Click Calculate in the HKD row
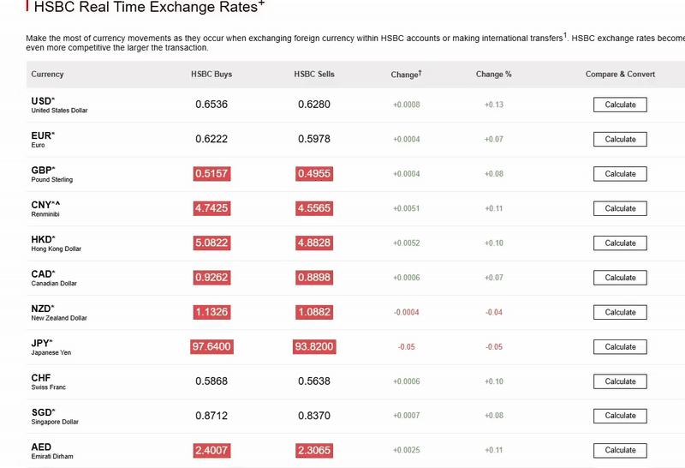Screen dimensions: 685x468 coord(620,243)
